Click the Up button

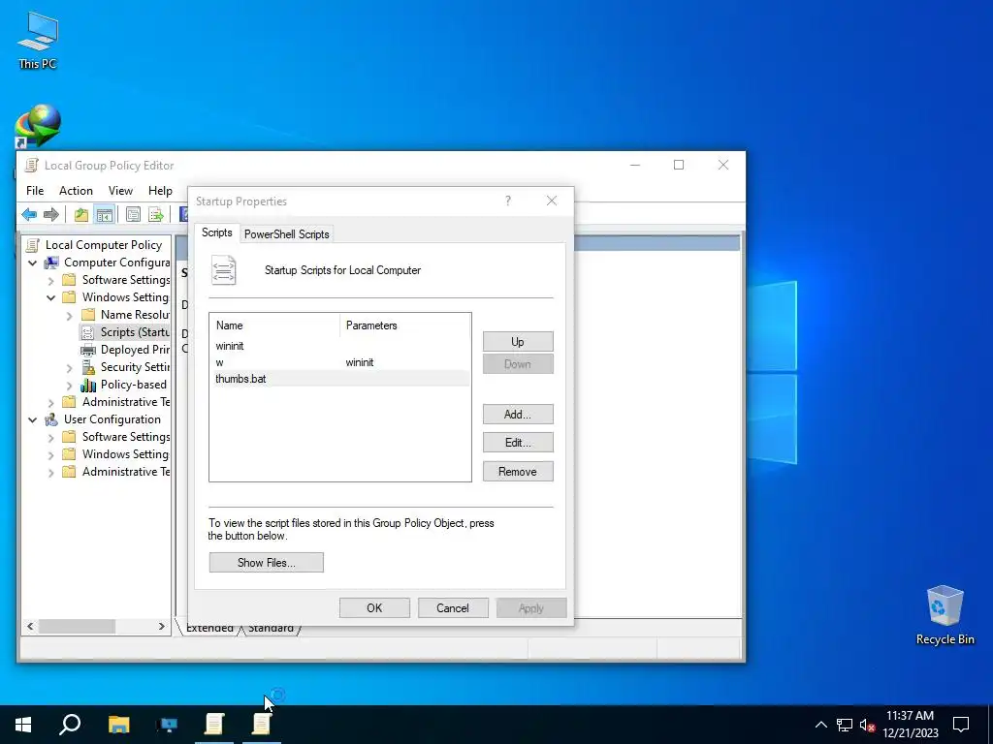click(x=518, y=342)
